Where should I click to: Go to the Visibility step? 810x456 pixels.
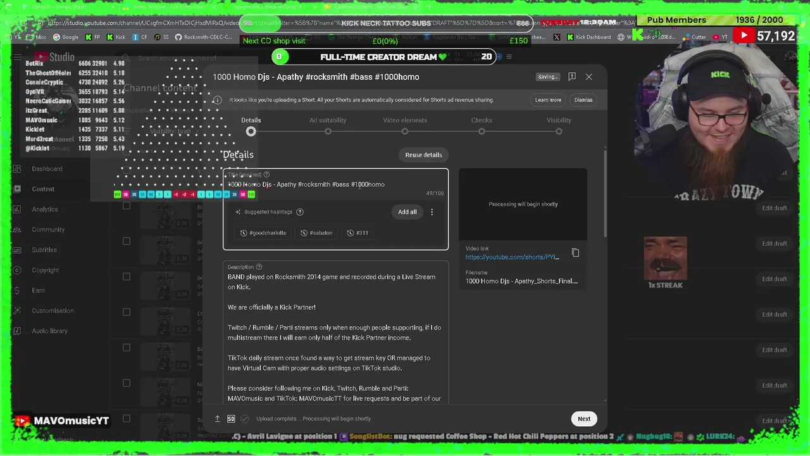pos(559,125)
